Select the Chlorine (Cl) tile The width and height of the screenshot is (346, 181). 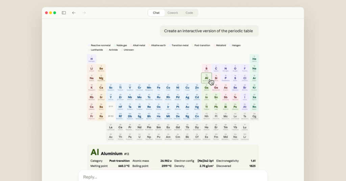[x=245, y=78]
